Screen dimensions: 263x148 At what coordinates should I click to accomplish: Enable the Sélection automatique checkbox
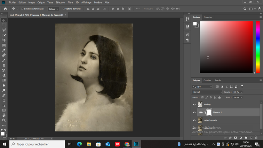point(22,9)
